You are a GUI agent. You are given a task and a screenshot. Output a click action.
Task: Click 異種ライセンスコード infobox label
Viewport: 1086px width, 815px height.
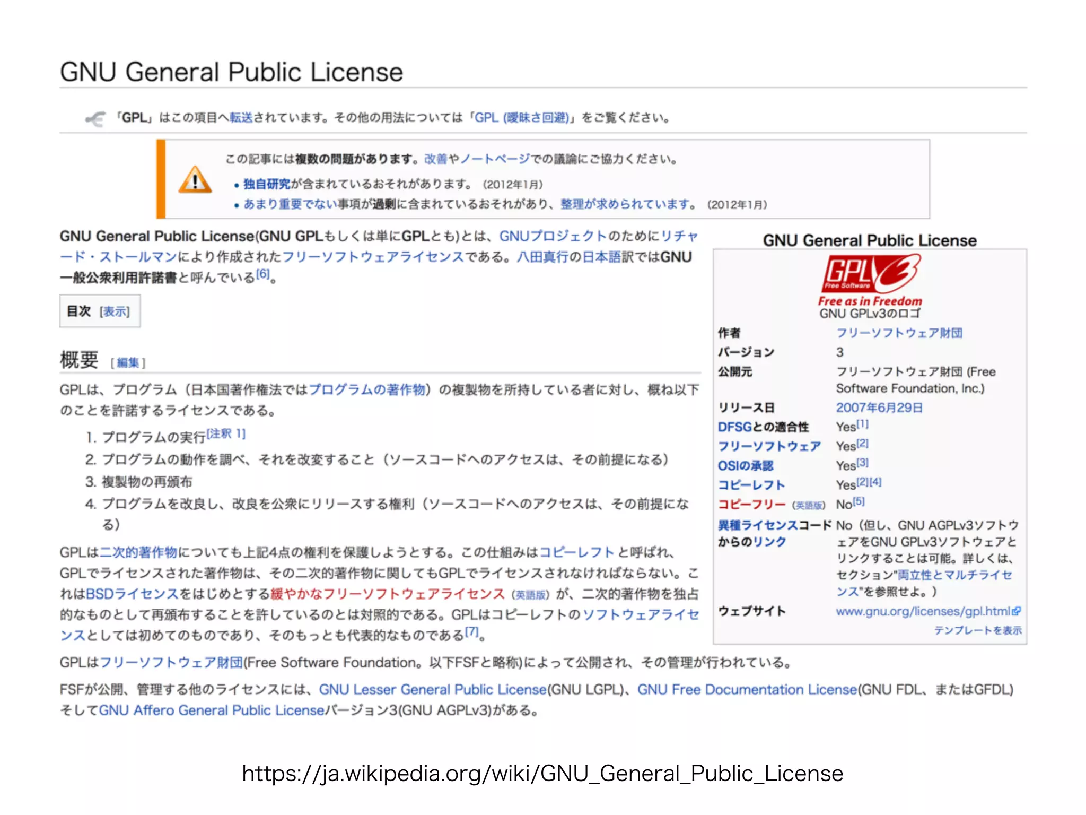click(775, 525)
